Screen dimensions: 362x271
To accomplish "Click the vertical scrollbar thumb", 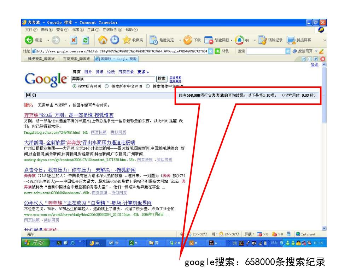I will click(x=324, y=95).
